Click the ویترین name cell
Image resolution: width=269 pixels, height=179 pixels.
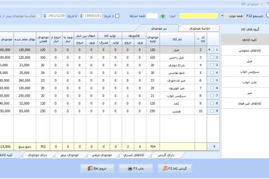click(177, 111)
